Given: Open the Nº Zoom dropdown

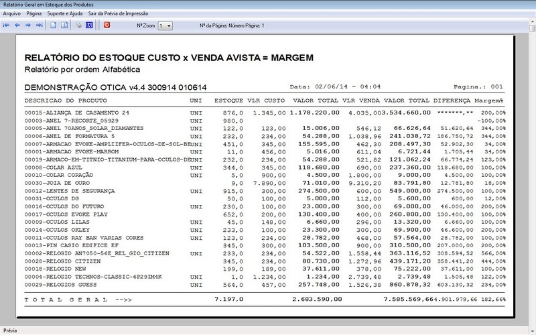Looking at the screenshot, I should (165, 25).
